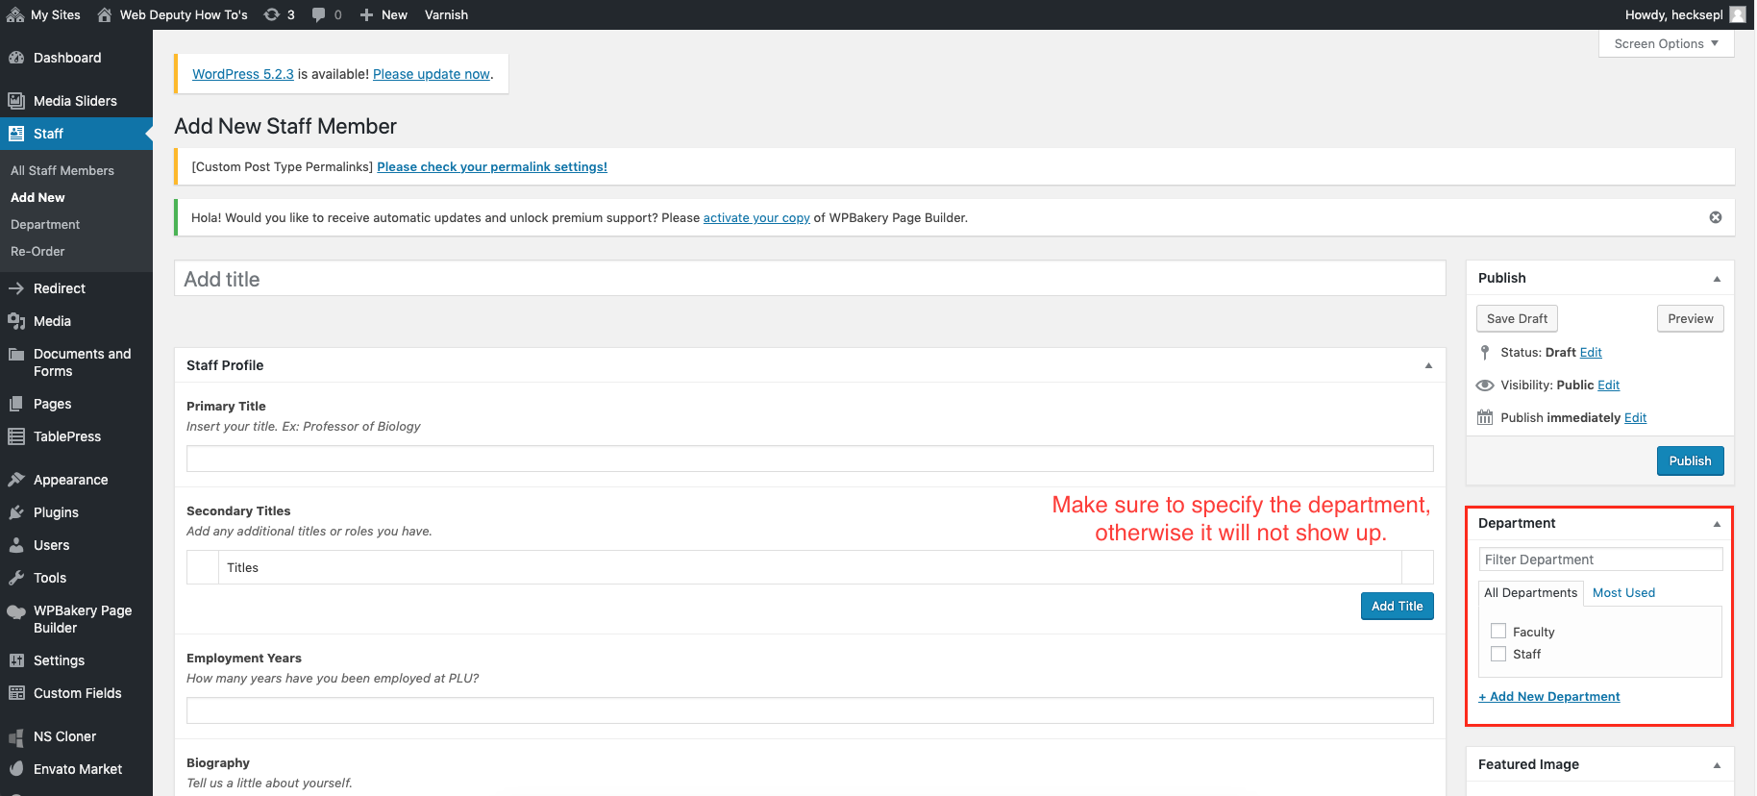The height and width of the screenshot is (796, 1757).
Task: Click the Appearance paintbrush icon
Action: pyautogui.click(x=16, y=480)
